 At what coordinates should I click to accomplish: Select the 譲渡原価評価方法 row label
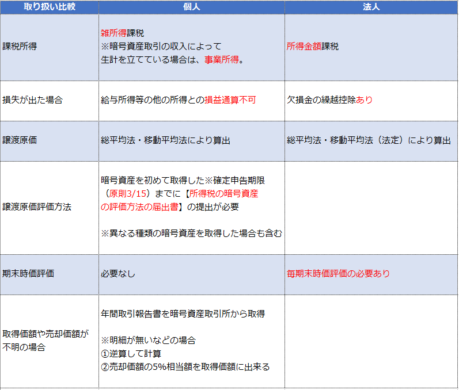coord(37,207)
